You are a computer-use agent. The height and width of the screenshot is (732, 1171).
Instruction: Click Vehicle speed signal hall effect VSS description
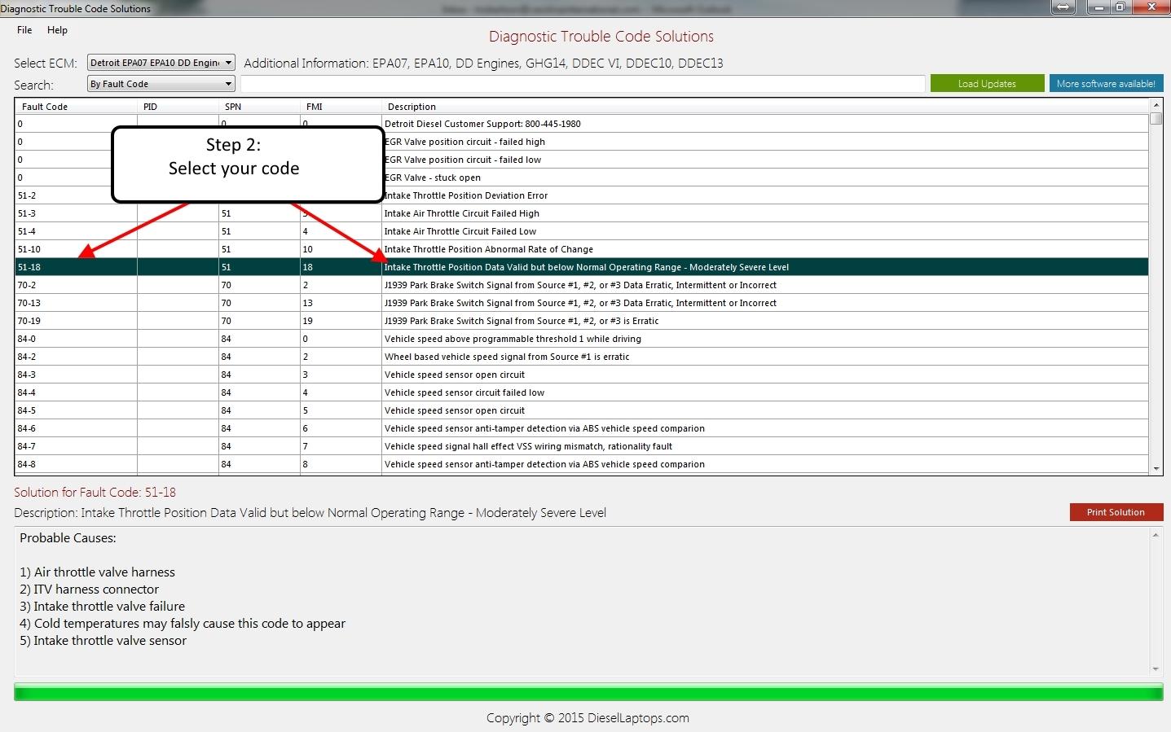pyautogui.click(x=528, y=446)
